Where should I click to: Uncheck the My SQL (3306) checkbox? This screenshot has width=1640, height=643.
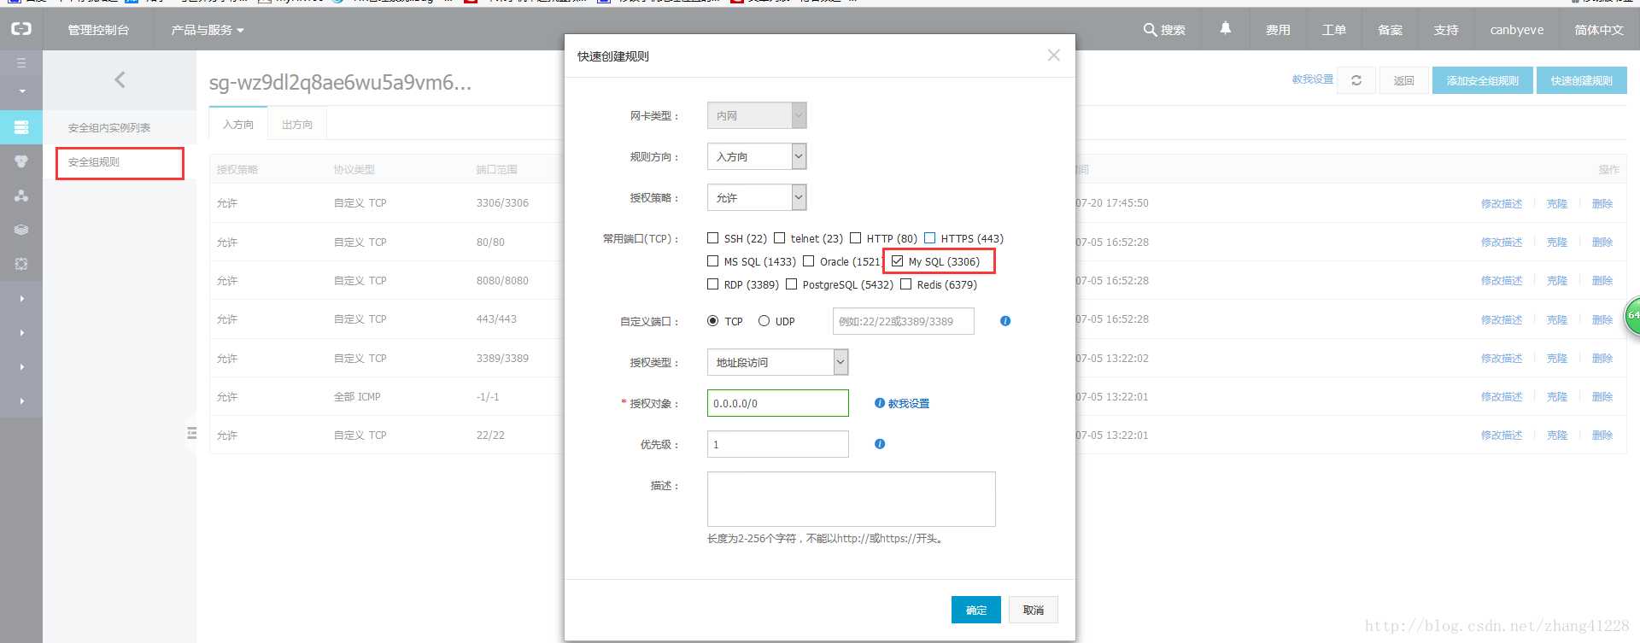click(897, 261)
